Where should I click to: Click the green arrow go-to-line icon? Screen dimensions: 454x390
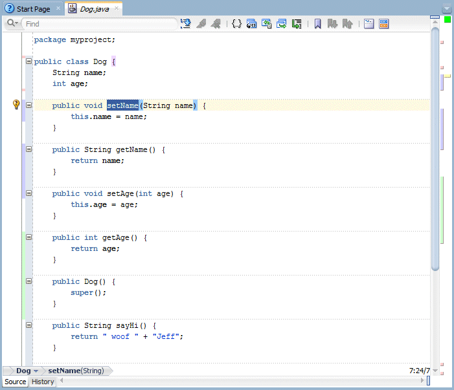tap(297, 24)
